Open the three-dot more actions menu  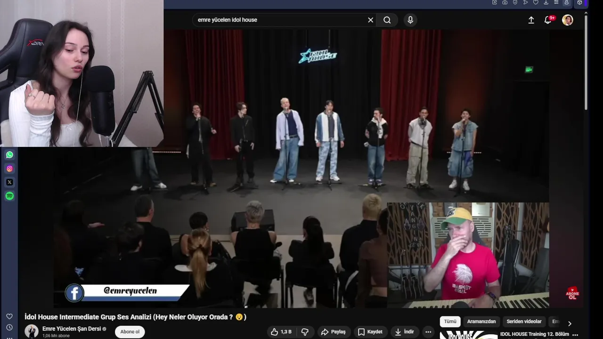(428, 331)
